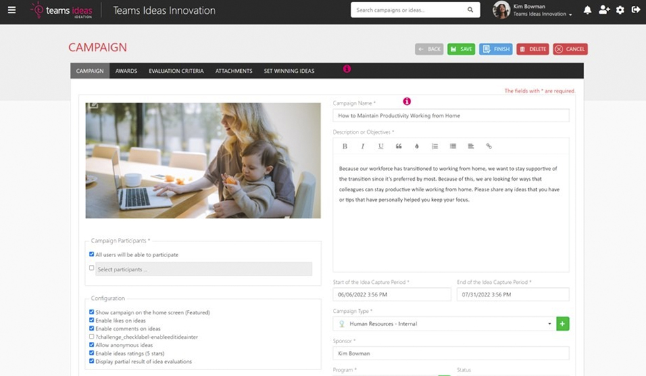Image resolution: width=646 pixels, height=376 pixels.
Task: Toggle bold formatting in description editor
Action: 345,146
